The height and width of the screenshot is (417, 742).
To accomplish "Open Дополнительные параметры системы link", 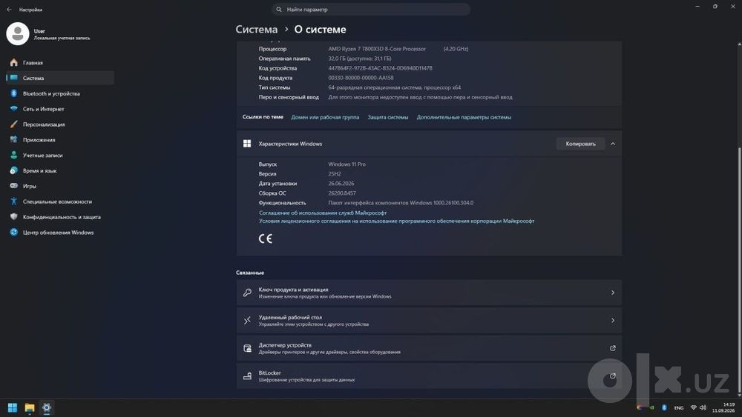I will (x=464, y=117).
